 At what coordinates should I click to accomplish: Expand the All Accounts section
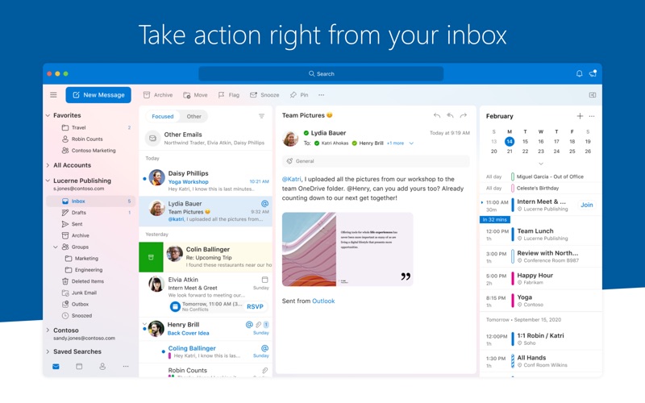[48, 165]
